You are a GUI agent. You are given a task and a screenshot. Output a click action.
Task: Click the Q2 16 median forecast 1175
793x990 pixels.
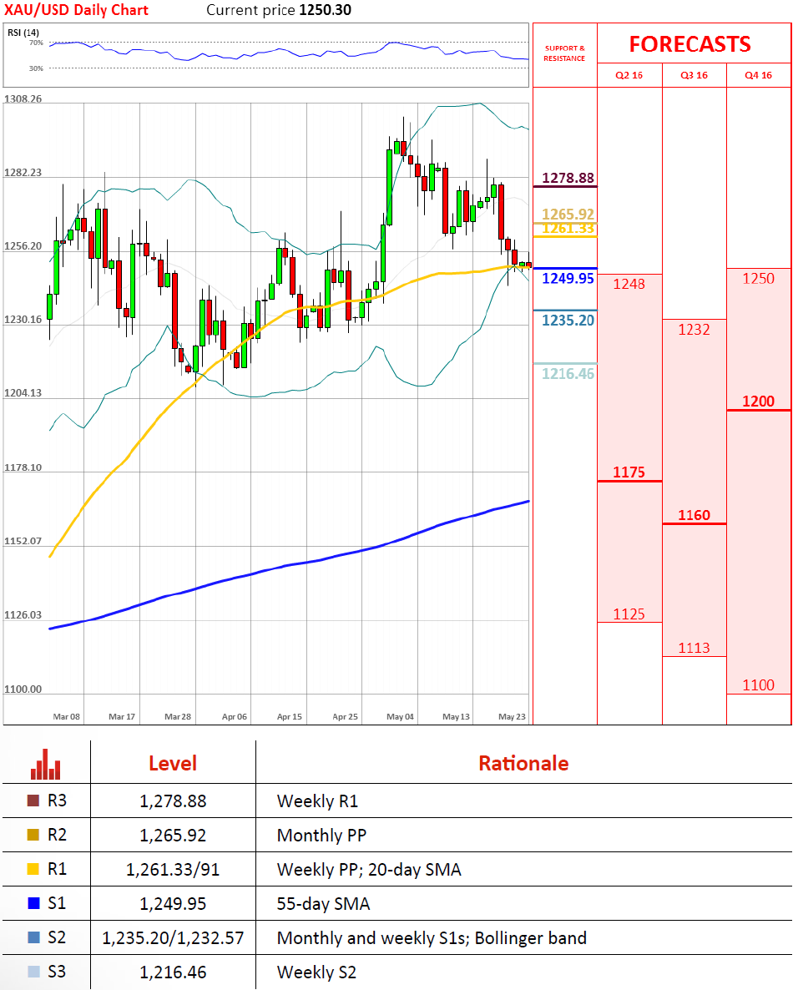(x=629, y=472)
